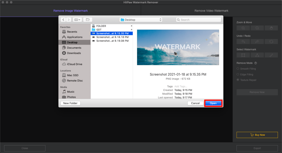Click the Remove Now button
Image resolution: width=282 pixels, height=153 pixels.
[257, 92]
